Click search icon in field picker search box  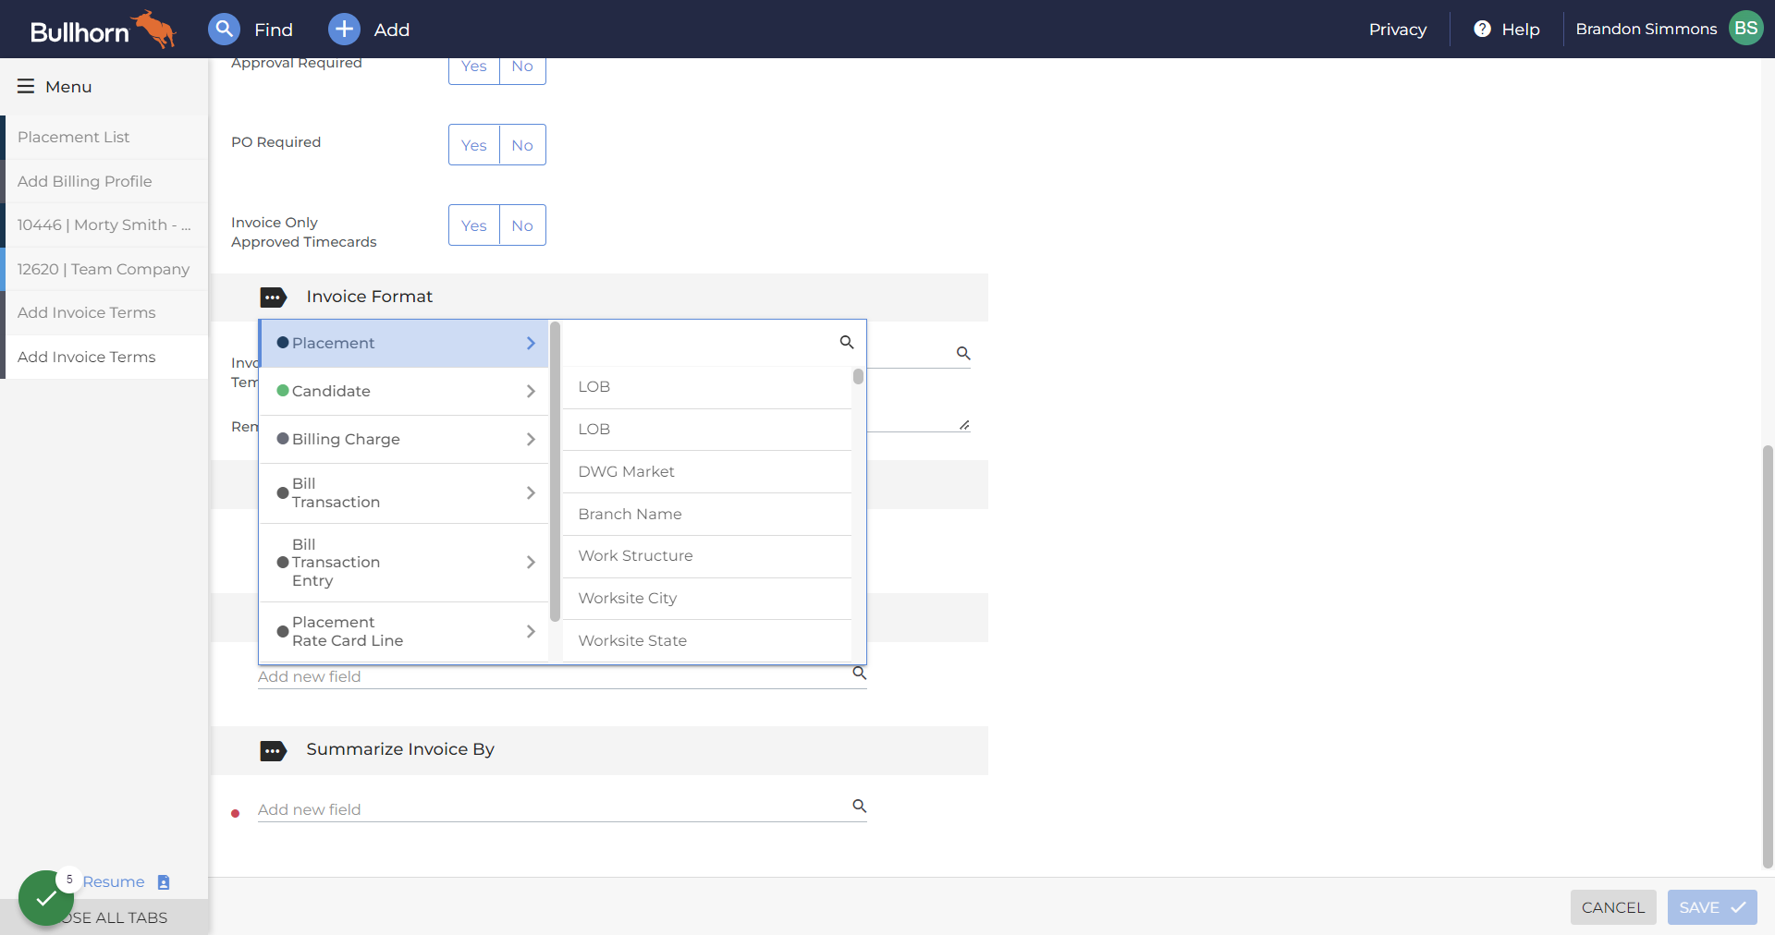846,342
